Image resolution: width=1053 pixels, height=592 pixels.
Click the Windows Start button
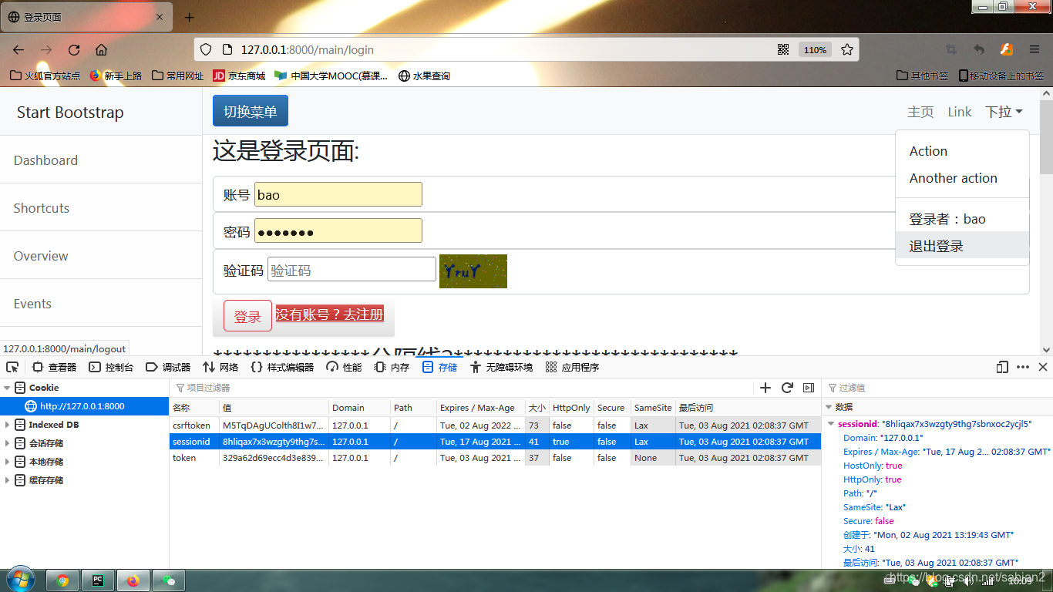20,580
